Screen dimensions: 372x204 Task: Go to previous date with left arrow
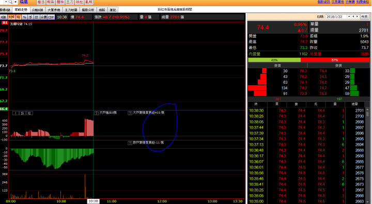(353, 17)
